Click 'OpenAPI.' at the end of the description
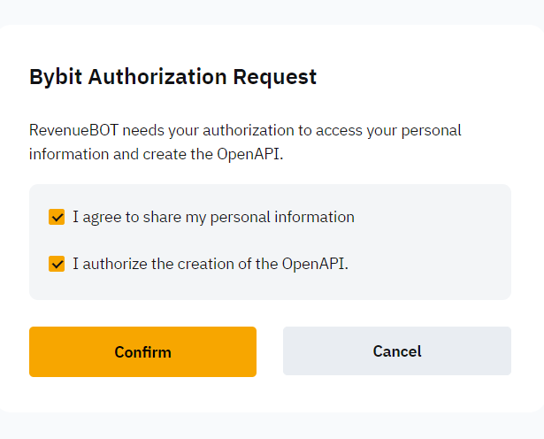Image resolution: width=544 pixels, height=439 pixels. (250, 154)
